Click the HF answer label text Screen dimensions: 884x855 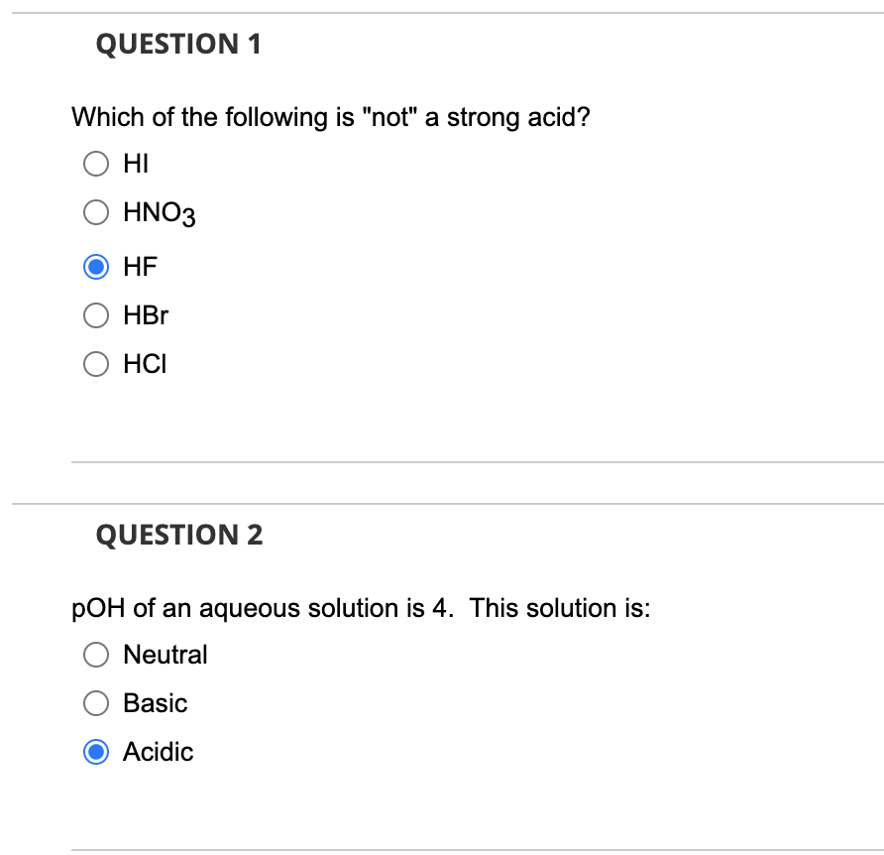tap(138, 266)
